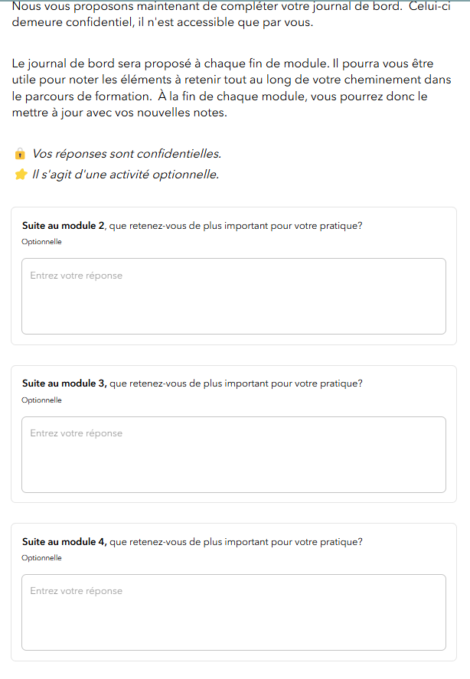Click the Optionnelle label under module 4
Image resolution: width=470 pixels, height=679 pixels.
coord(41,557)
